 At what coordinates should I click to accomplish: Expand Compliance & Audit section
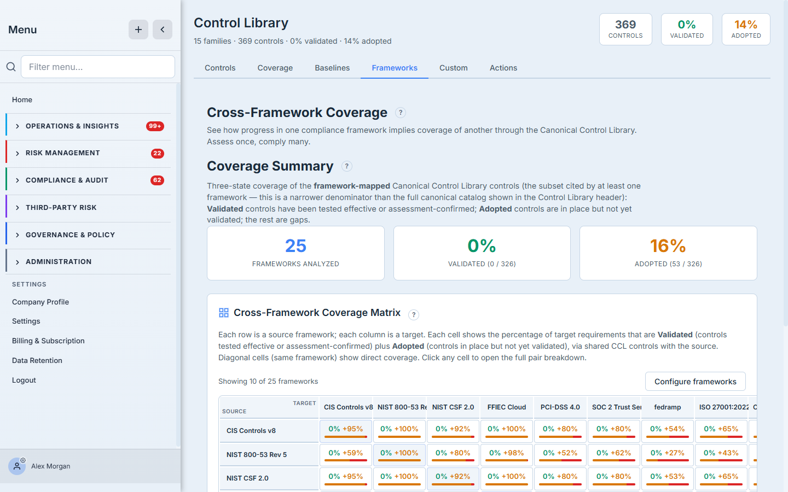click(88, 180)
